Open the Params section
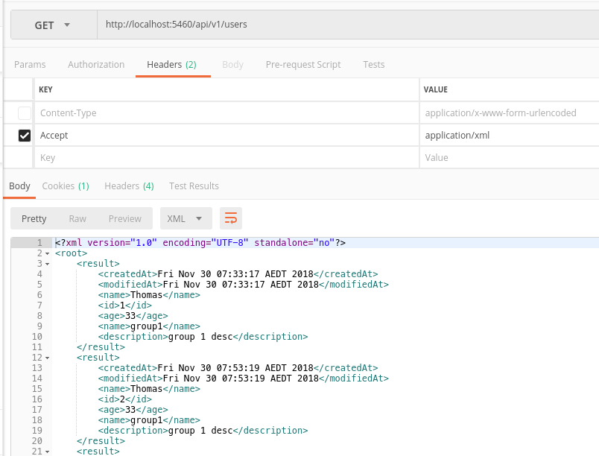This screenshot has height=456, width=599. [x=30, y=65]
